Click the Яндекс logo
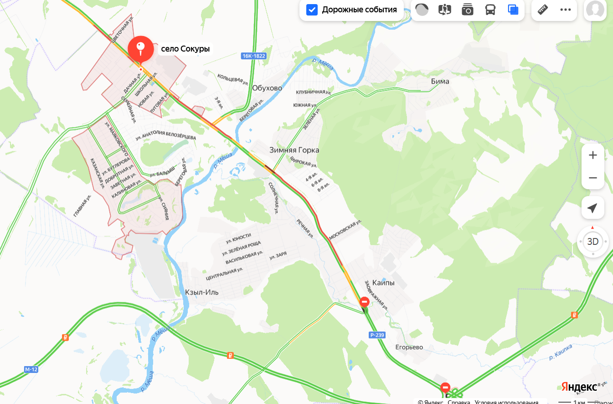This screenshot has width=613, height=404. tap(579, 387)
